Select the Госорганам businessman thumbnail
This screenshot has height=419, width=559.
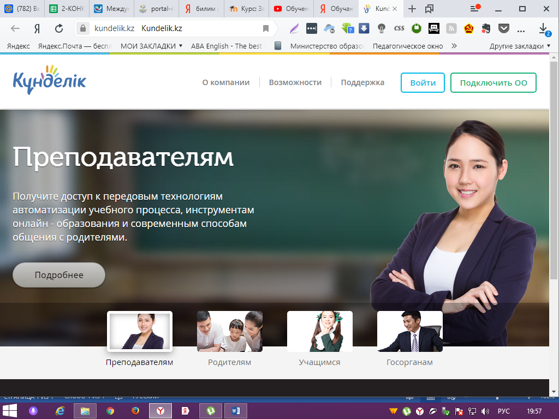[409, 331]
